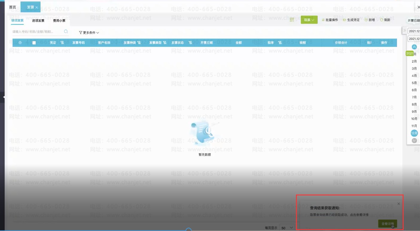Click the end date field 2021.12
Screen dimensions: 420x231
point(414,39)
